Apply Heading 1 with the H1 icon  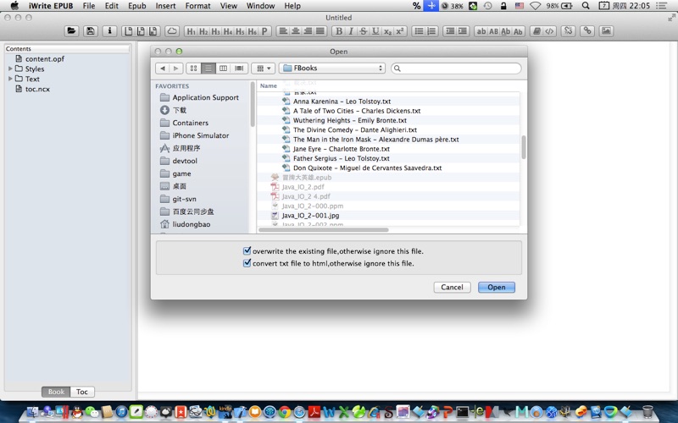191,31
